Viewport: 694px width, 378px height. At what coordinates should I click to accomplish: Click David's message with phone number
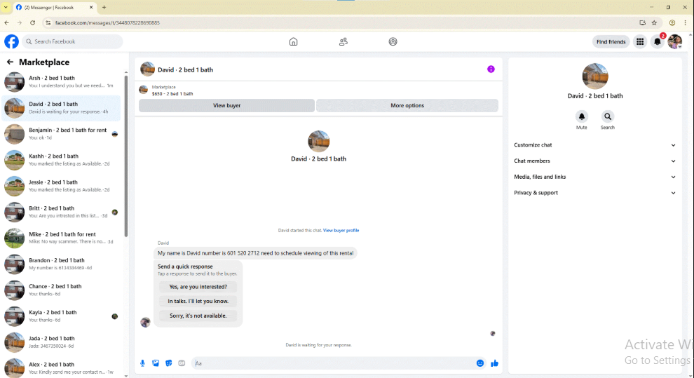(255, 254)
